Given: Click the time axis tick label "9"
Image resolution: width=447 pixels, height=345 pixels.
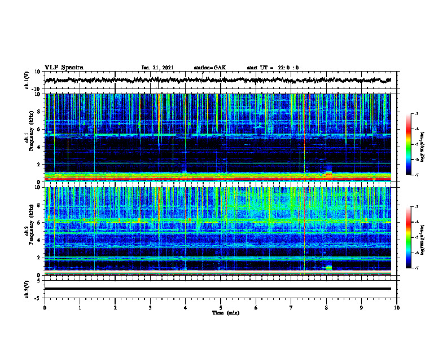Looking at the screenshot, I should [x=361, y=308].
